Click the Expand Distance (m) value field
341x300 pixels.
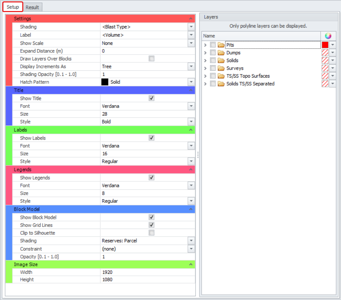pos(148,51)
